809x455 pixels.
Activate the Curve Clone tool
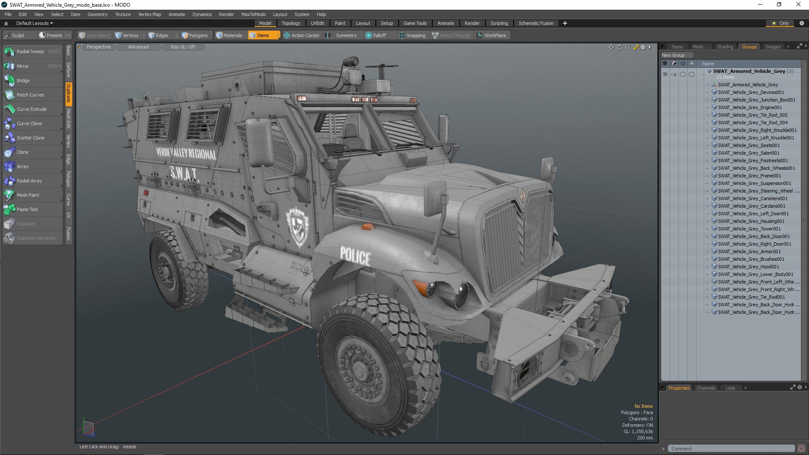[32, 123]
